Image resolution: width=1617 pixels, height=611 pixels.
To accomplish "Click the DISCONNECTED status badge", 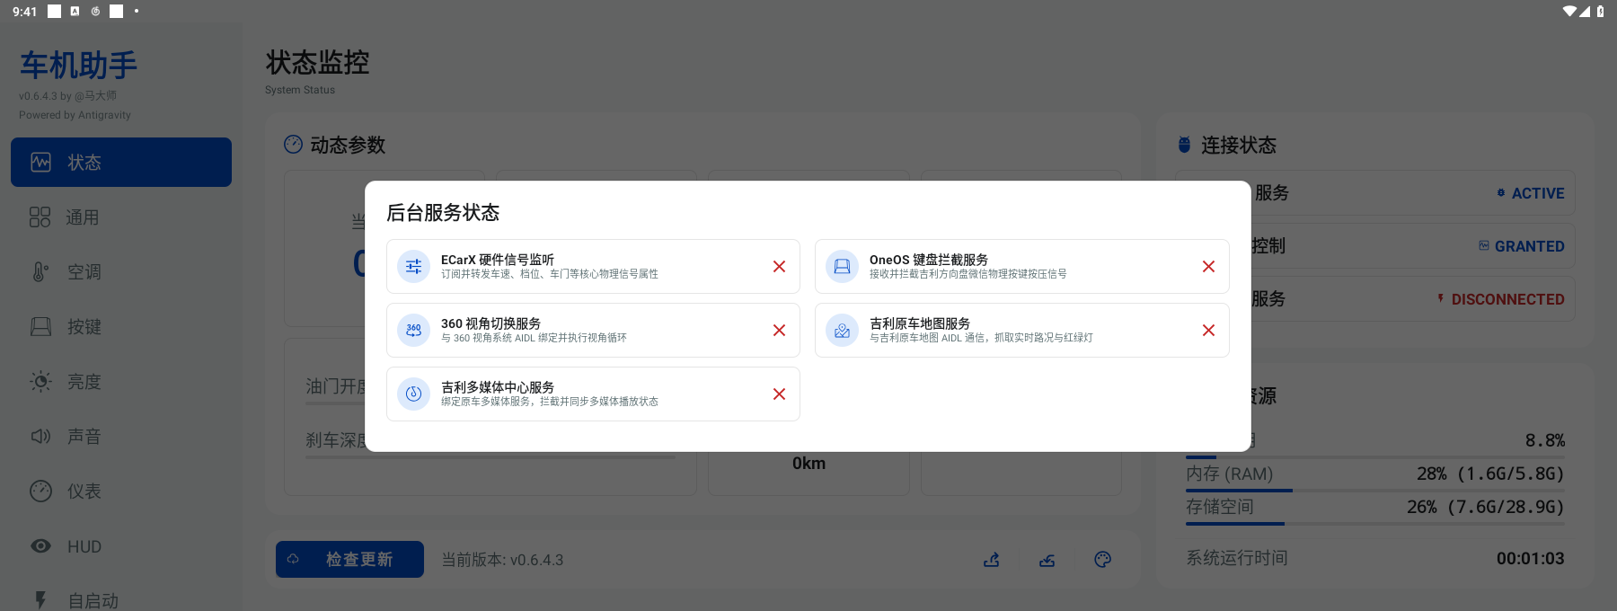I will click(1500, 299).
